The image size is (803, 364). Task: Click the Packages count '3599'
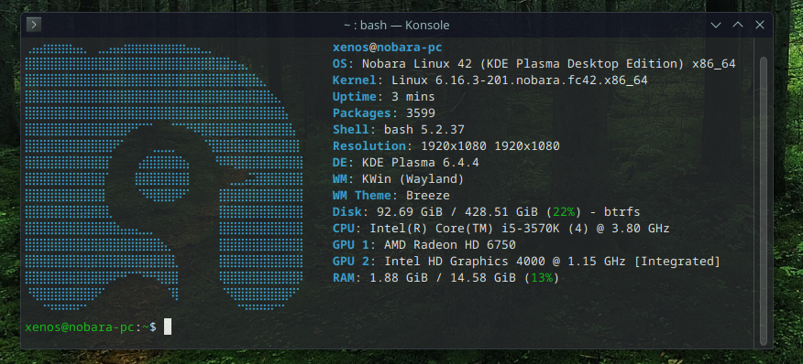click(421, 113)
